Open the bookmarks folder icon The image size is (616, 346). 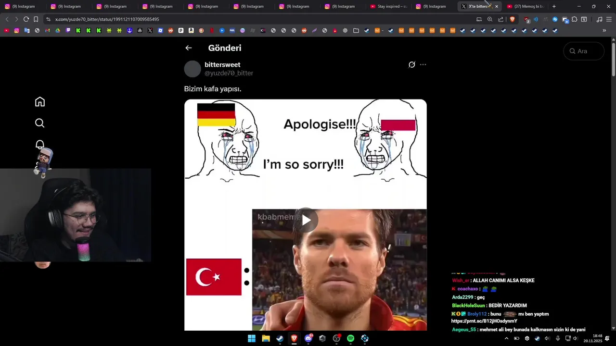coord(356,30)
